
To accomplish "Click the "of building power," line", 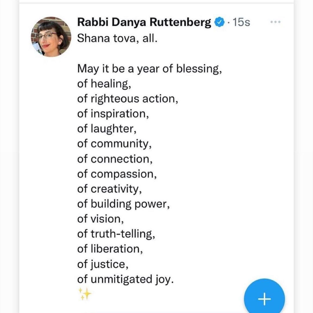I will point(123,204).
